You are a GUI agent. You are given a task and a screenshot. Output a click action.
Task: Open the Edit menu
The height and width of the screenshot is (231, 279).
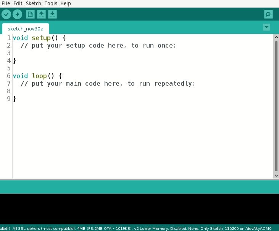click(18, 3)
